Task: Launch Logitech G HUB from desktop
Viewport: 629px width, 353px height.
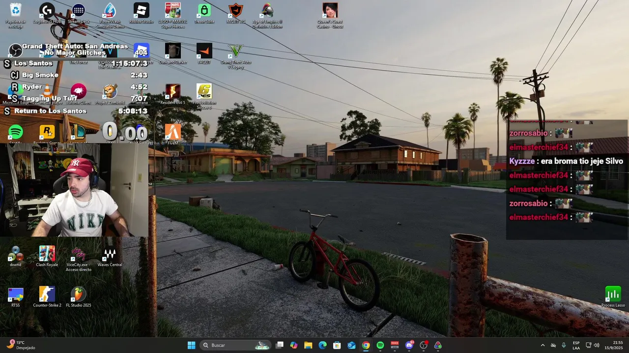Action: [x=47, y=14]
